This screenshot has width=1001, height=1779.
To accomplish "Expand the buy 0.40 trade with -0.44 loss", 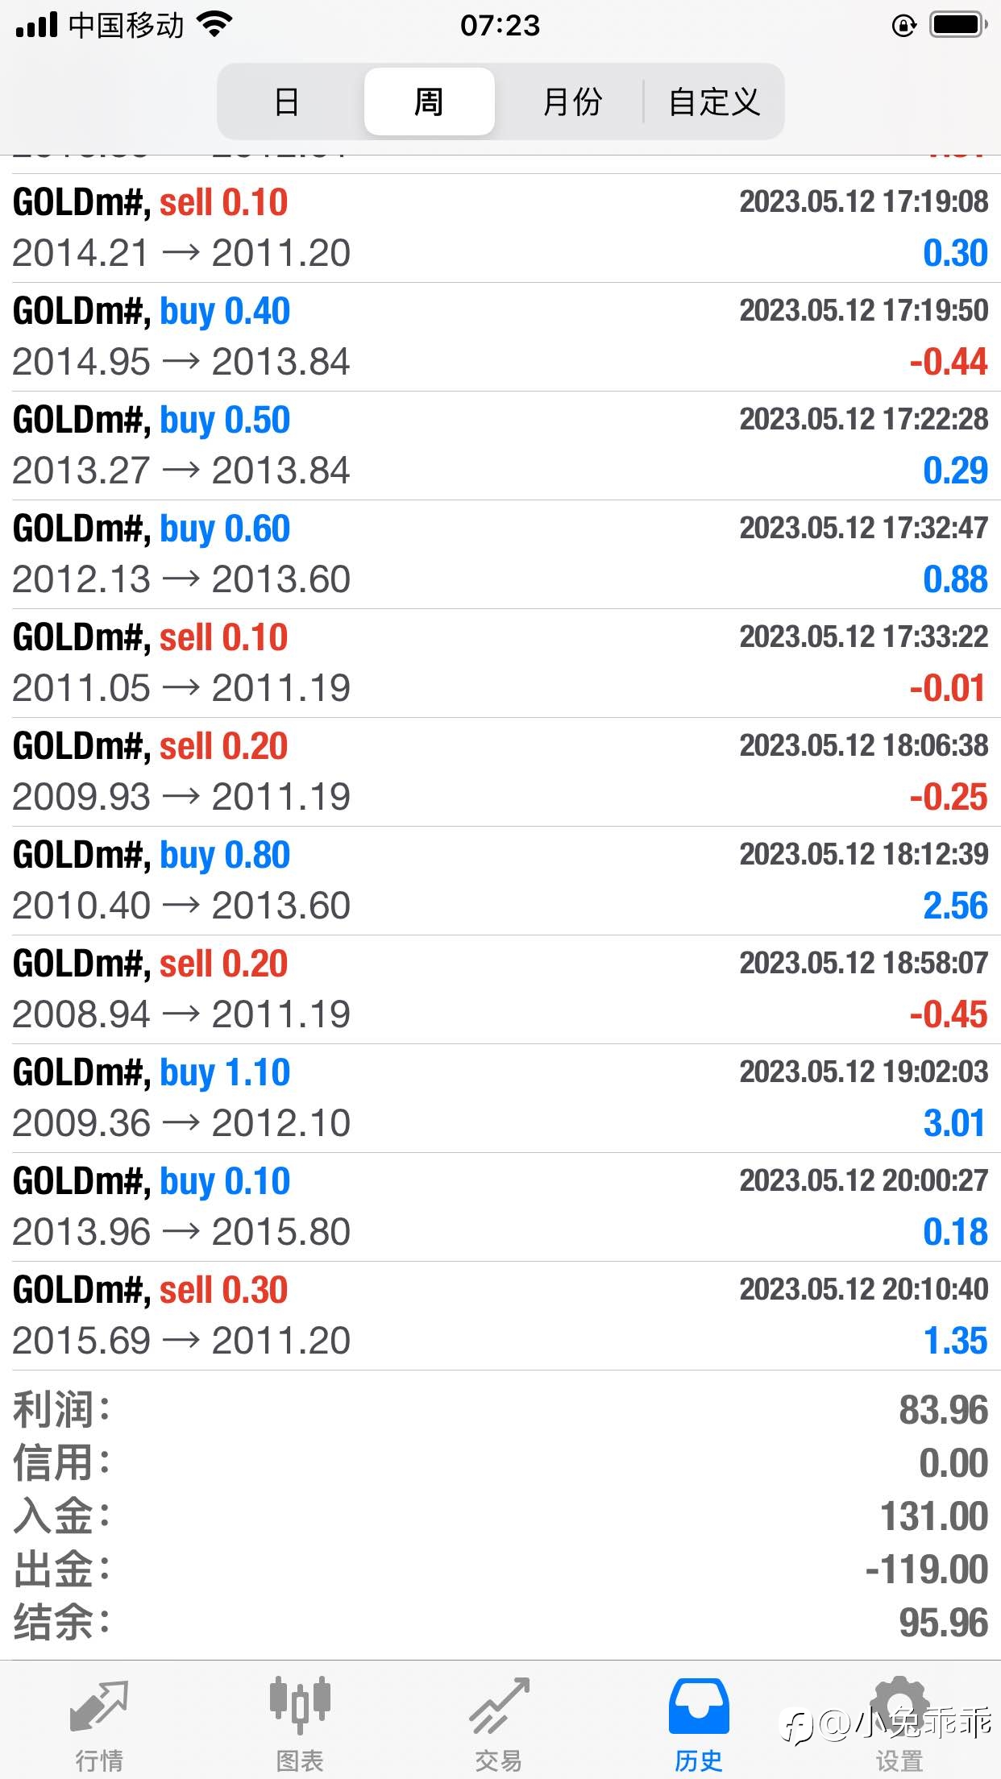I will (x=500, y=337).
